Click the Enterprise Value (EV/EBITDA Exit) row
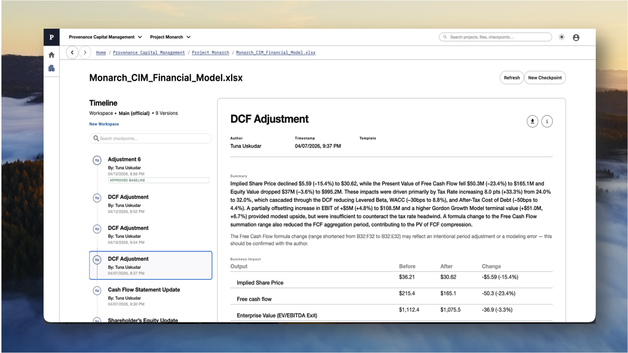This screenshot has width=628, height=353. pos(391,313)
